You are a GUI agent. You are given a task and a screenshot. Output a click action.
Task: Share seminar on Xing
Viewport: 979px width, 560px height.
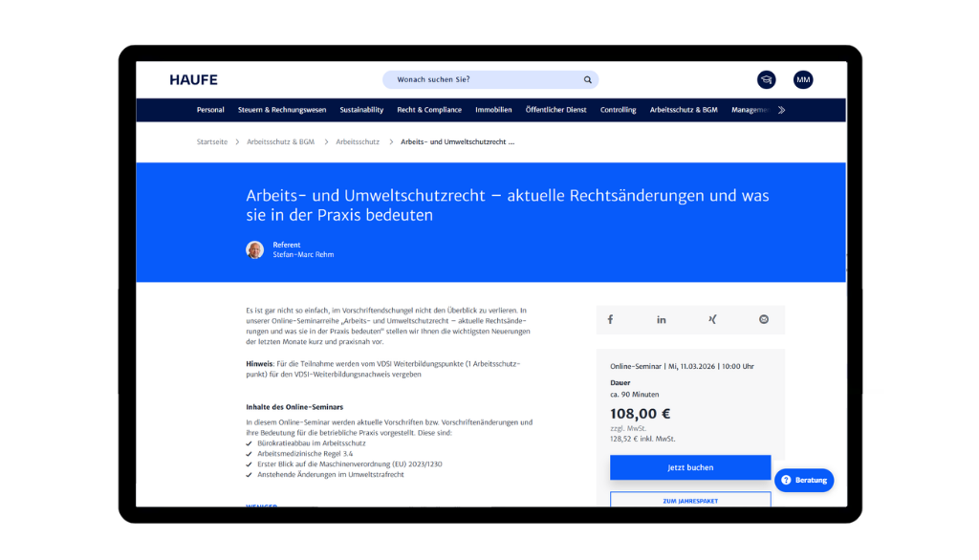point(712,319)
